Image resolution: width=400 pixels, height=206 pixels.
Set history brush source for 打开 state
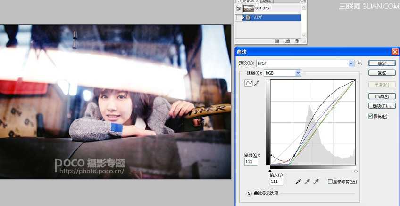(239, 17)
